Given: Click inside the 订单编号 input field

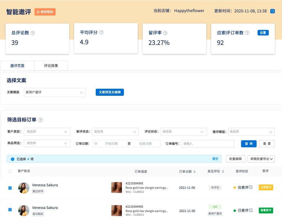Looking at the screenshot, I should [208, 144].
